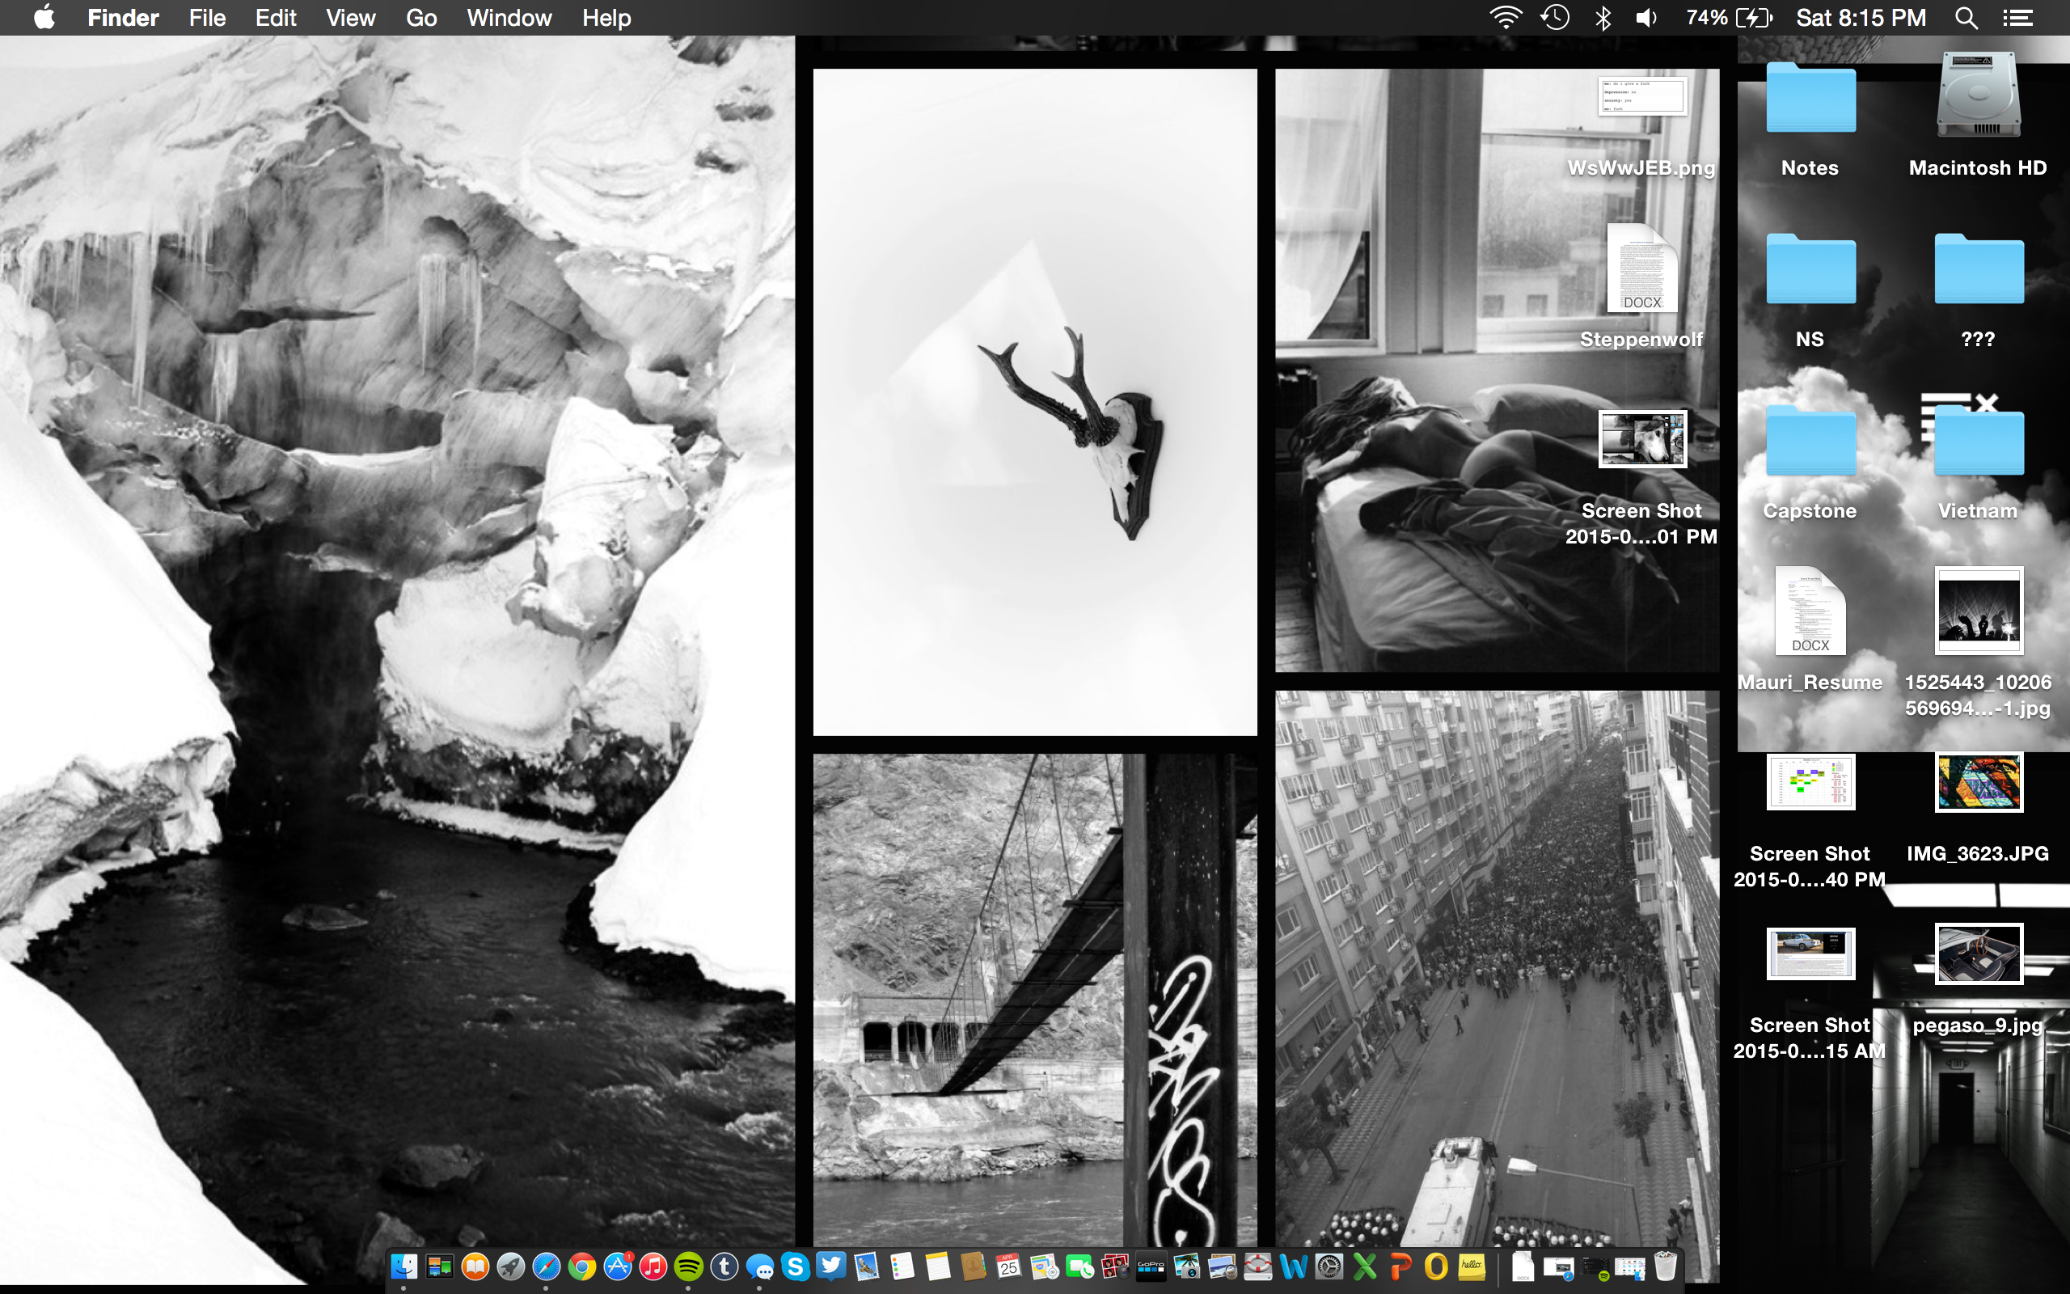The height and width of the screenshot is (1294, 2070).
Task: Select the Macintosh HD drive icon
Action: [x=1978, y=94]
